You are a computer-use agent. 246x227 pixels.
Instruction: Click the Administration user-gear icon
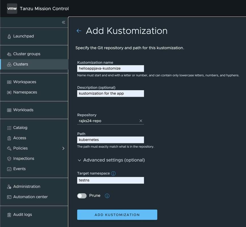click(x=9, y=187)
